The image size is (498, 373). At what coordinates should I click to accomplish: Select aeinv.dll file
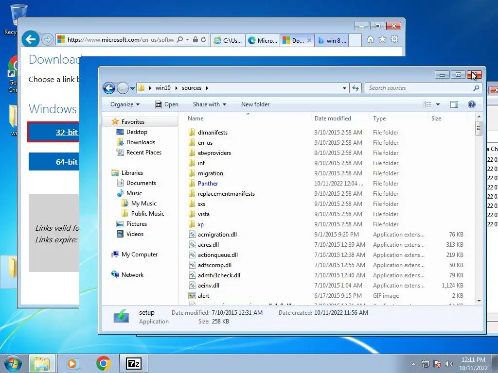[208, 286]
